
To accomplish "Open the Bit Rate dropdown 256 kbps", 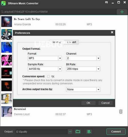I will pos(83,69).
